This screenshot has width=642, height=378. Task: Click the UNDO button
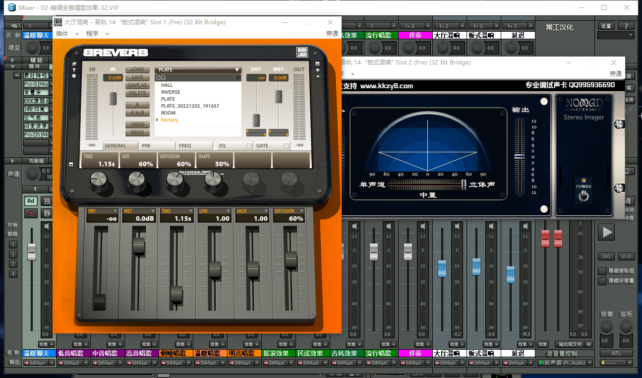point(137,125)
